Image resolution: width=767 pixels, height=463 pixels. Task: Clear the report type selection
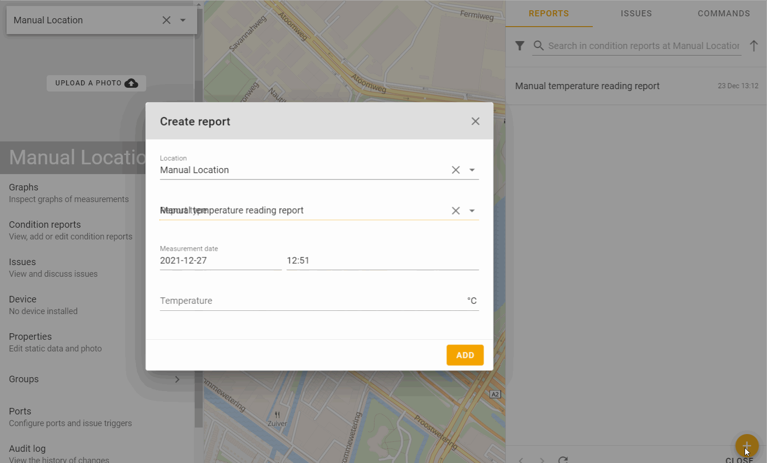[x=455, y=211]
